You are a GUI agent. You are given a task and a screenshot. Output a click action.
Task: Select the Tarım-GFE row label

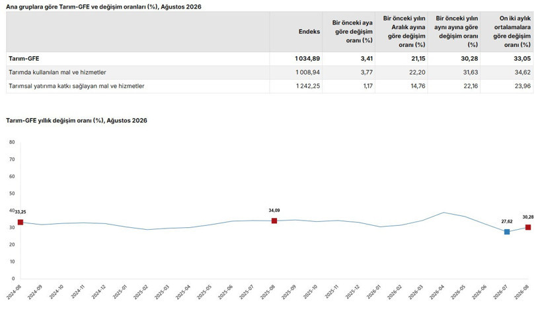24,59
